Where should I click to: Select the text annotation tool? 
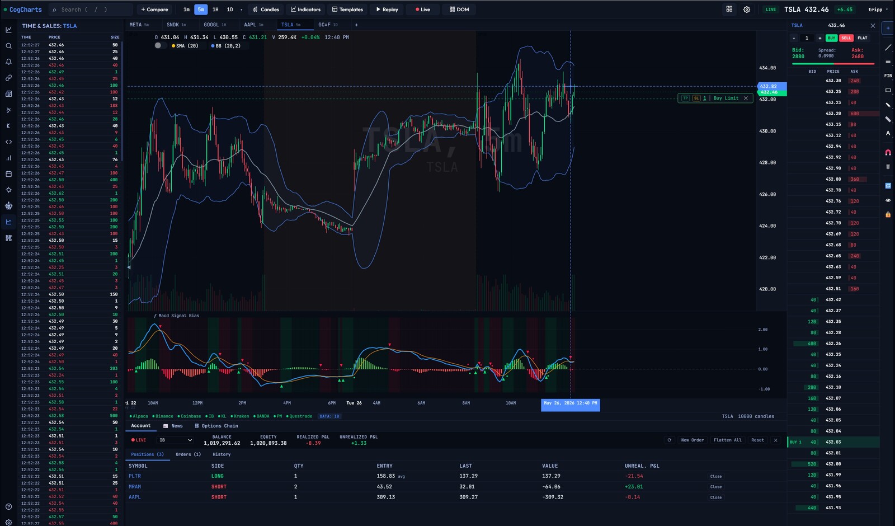pos(888,133)
